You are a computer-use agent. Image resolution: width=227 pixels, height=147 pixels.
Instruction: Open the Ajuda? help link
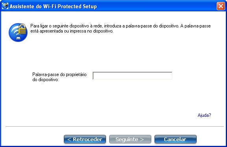(x=204, y=115)
